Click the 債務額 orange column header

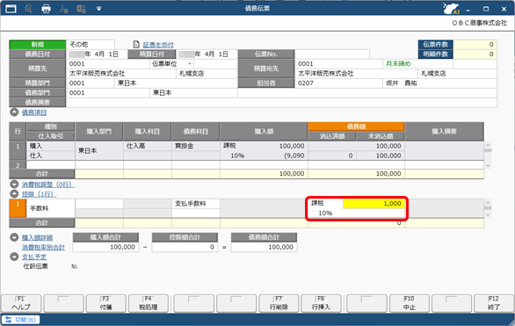(356, 127)
